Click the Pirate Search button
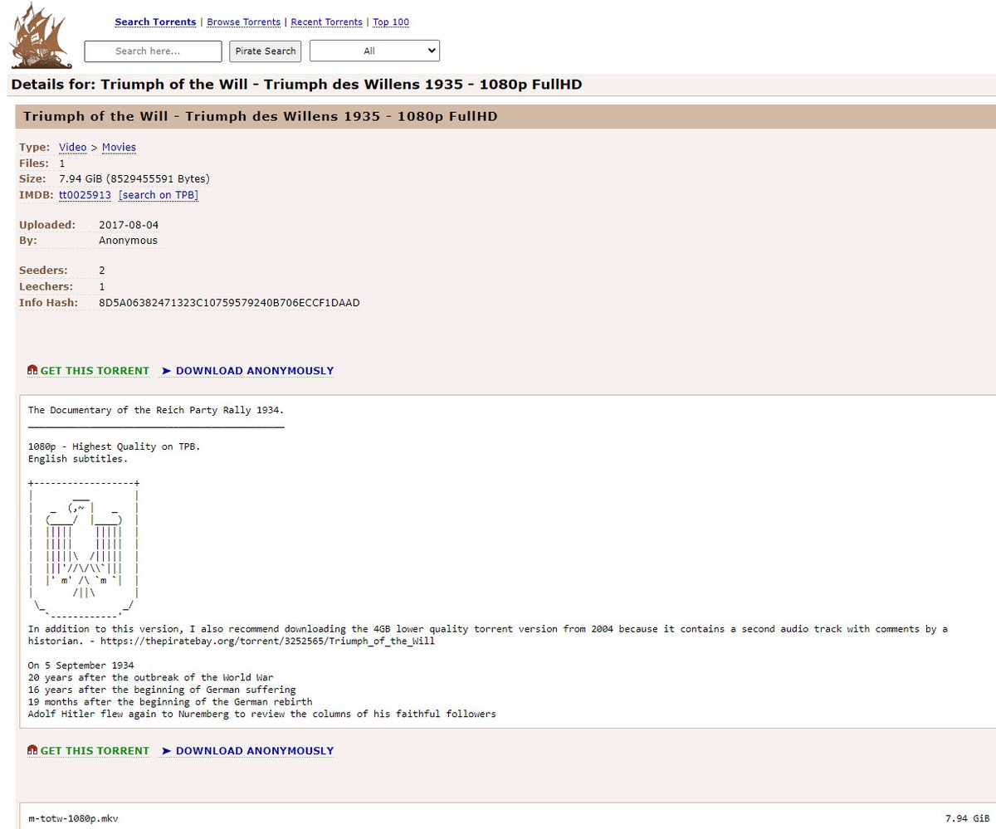The height and width of the screenshot is (829, 996). tap(265, 51)
